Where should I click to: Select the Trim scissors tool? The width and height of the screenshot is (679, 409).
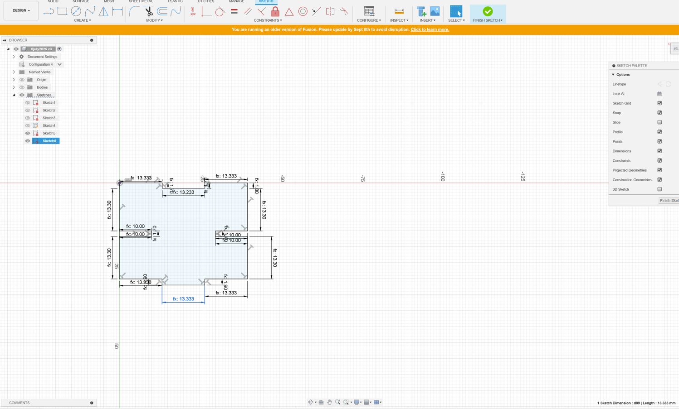[148, 11]
